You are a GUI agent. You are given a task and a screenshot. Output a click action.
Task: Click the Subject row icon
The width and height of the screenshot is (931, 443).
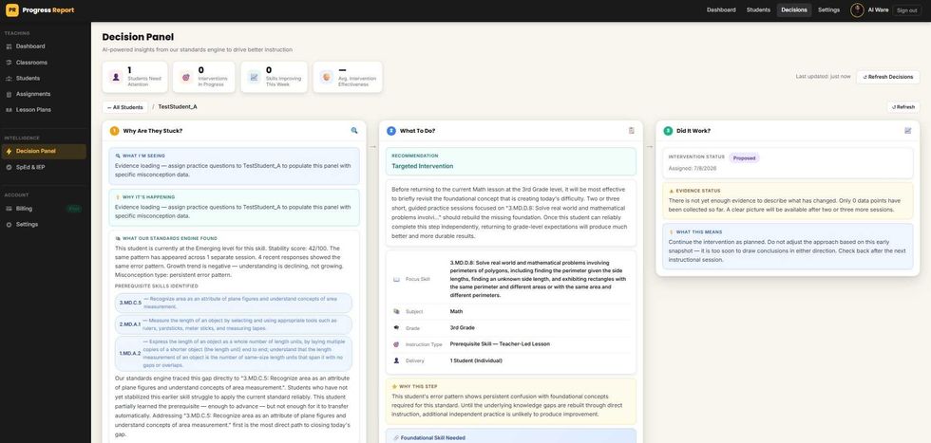[397, 311]
